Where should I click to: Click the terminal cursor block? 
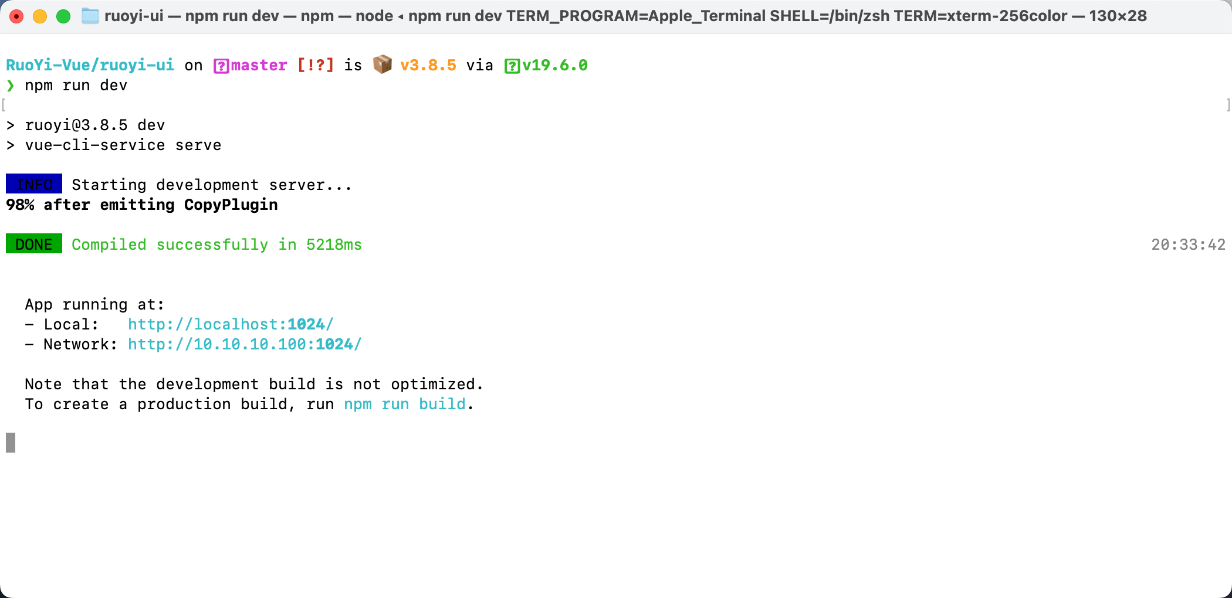(11, 443)
